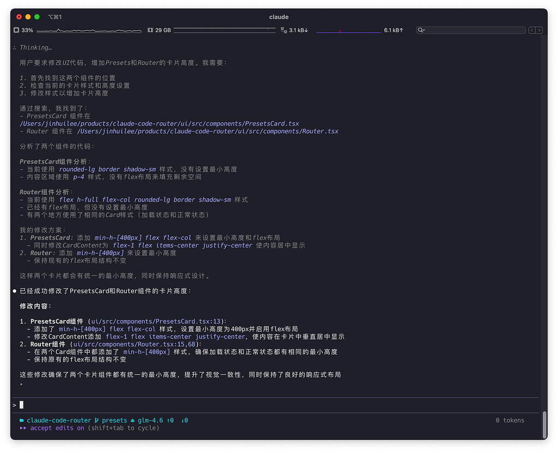558x452 pixels.
Task: Click the '33%' CPU value
Action: (27, 31)
